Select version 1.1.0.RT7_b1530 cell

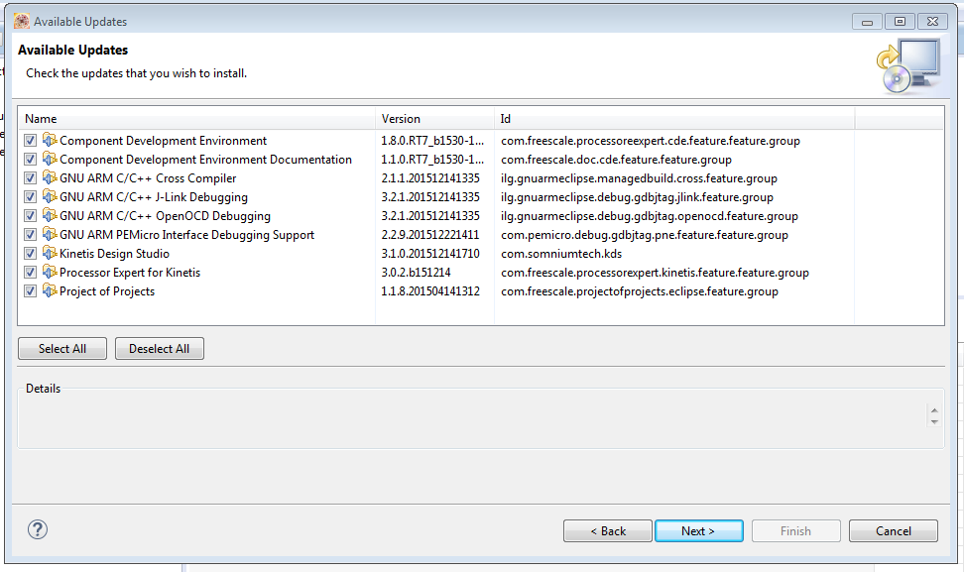(x=432, y=160)
